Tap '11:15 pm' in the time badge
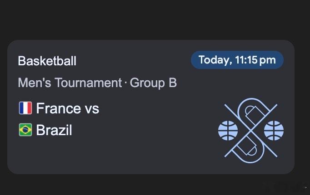 pyautogui.click(x=256, y=60)
